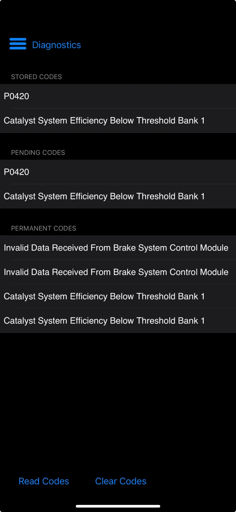
Task: Tap the PENDING CODES section header
Action: click(x=38, y=153)
